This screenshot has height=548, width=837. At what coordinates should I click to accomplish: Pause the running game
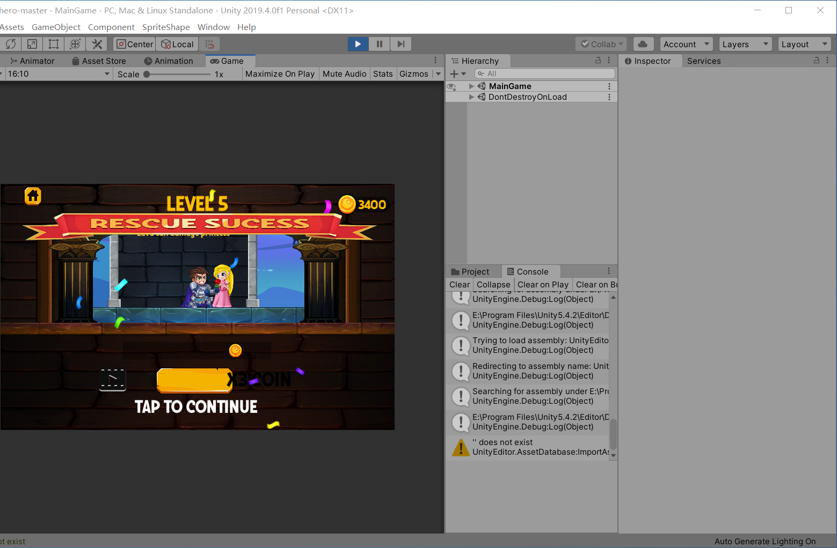point(380,44)
